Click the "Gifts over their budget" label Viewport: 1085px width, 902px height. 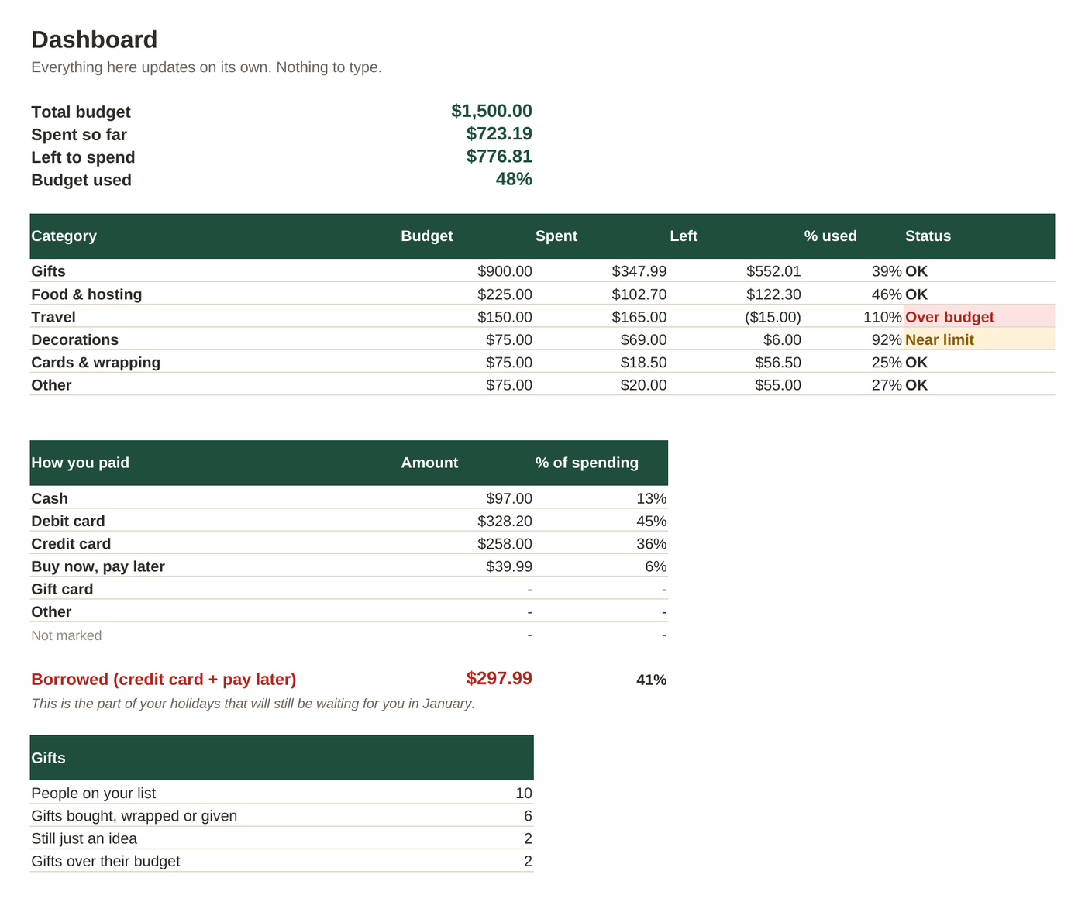105,861
